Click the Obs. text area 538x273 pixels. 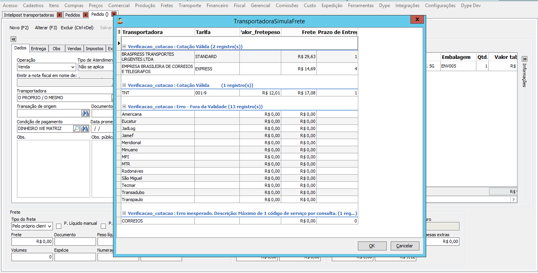53,169
